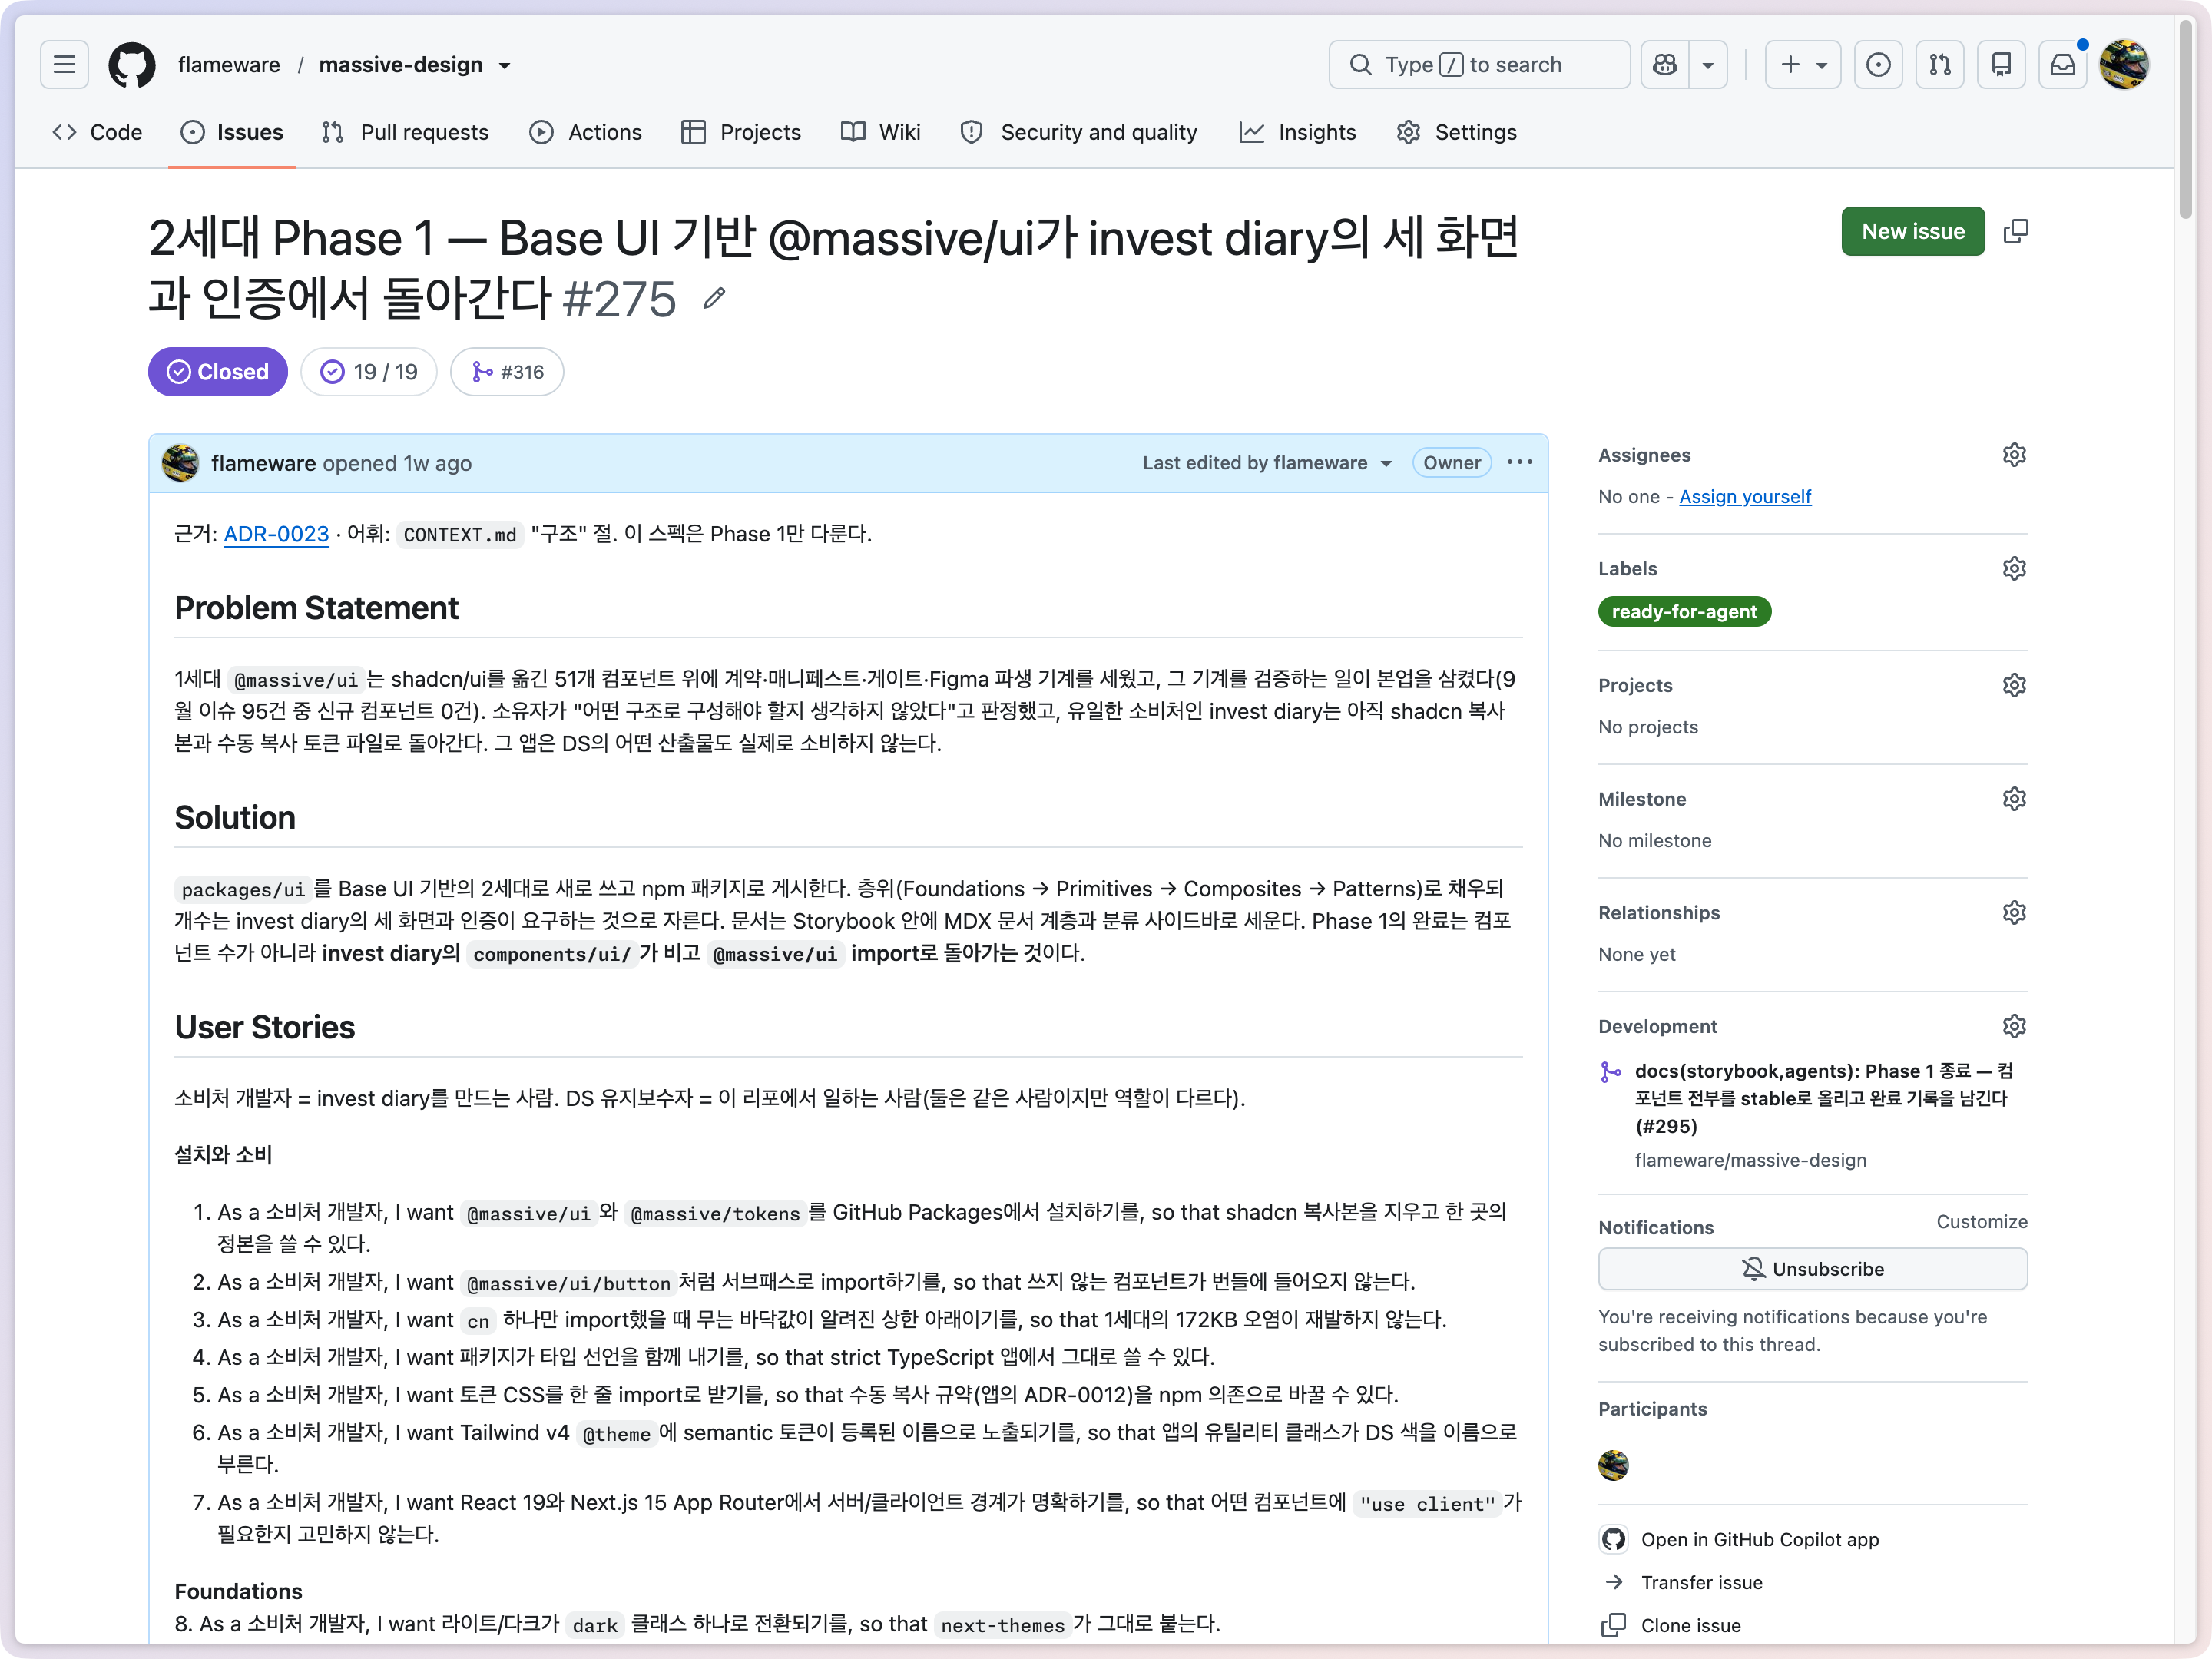This screenshot has width=2212, height=1659.
Task: Click Transfer issue
Action: [1683, 1583]
